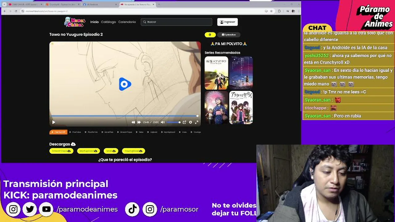Open the tab search dropdown arrow
This screenshot has height=222, width=395.
coord(4,5)
